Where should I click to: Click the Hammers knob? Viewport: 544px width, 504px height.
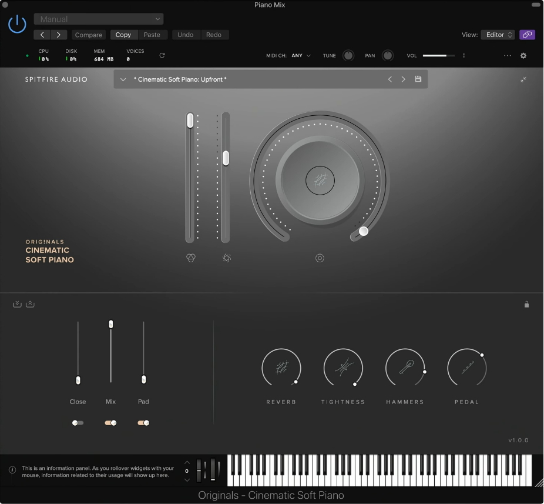[x=405, y=368]
